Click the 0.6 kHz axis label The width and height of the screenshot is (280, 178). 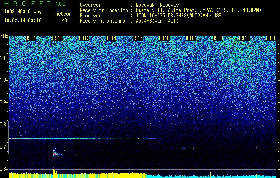coord(4,169)
